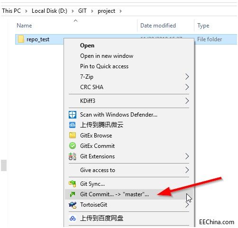Viewport: 238px width, 228px height.
Task: Click the Windows Defender shield icon
Action: coord(73,115)
